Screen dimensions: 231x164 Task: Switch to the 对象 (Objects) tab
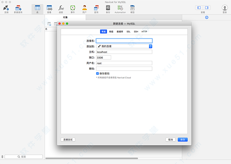pyautogui.click(x=65, y=17)
